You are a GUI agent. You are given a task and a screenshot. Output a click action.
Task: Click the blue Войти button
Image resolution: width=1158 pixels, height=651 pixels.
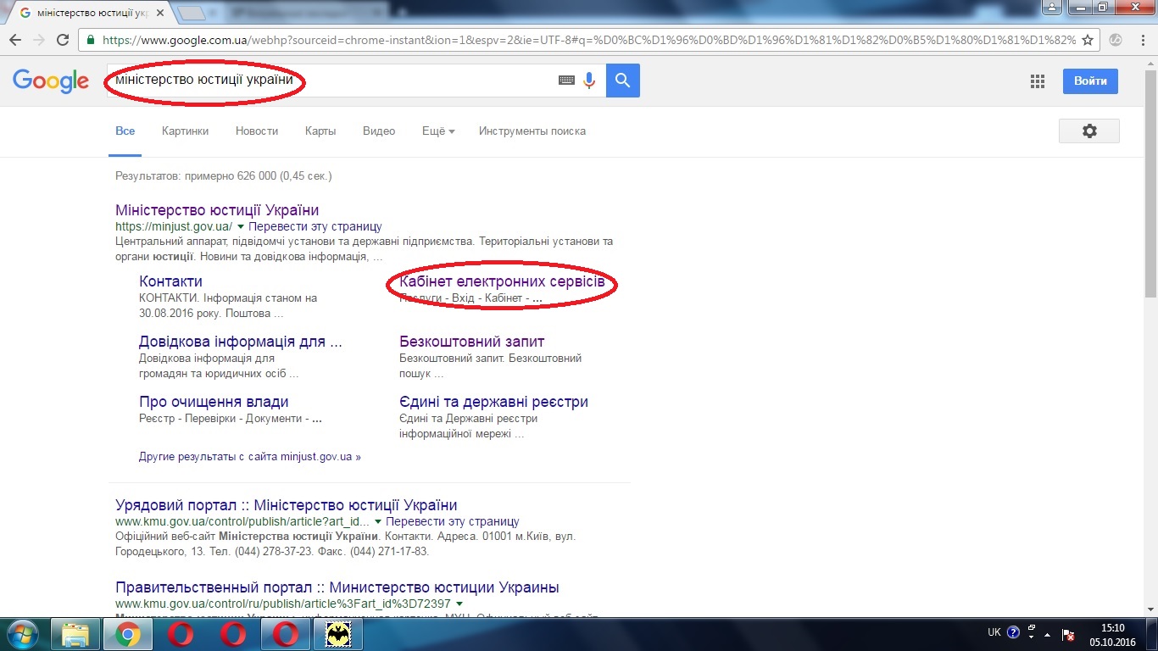[1090, 81]
